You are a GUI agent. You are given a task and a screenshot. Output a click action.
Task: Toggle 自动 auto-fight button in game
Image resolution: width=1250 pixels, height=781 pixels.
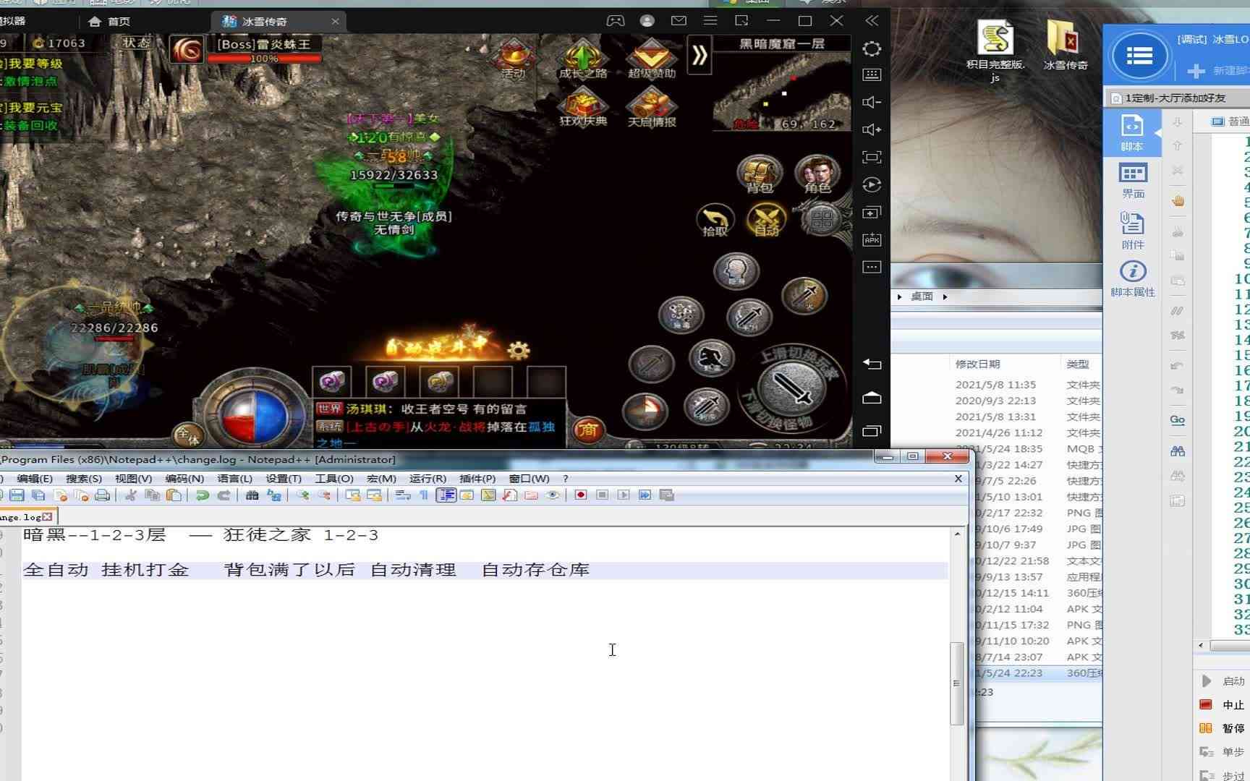tap(766, 220)
